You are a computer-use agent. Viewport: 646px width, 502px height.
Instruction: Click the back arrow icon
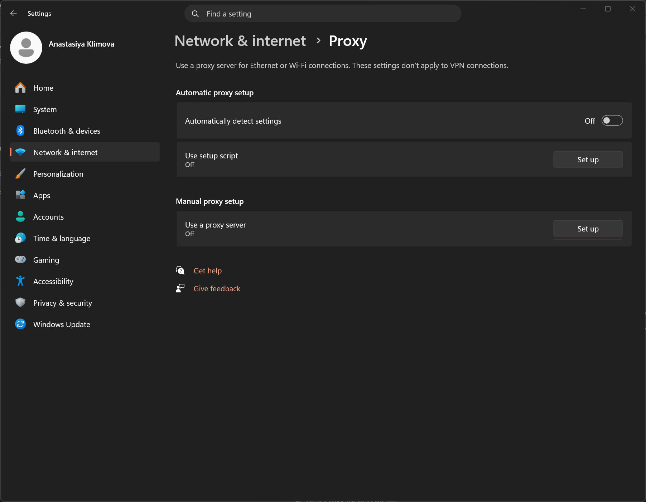tap(14, 13)
